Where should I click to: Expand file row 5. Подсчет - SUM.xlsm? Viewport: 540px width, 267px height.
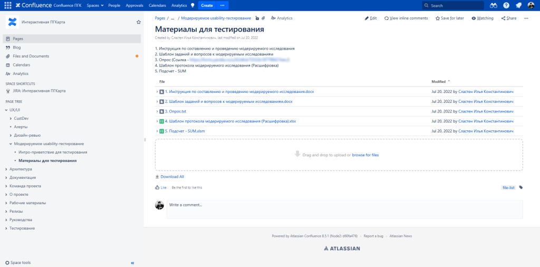coord(157,131)
